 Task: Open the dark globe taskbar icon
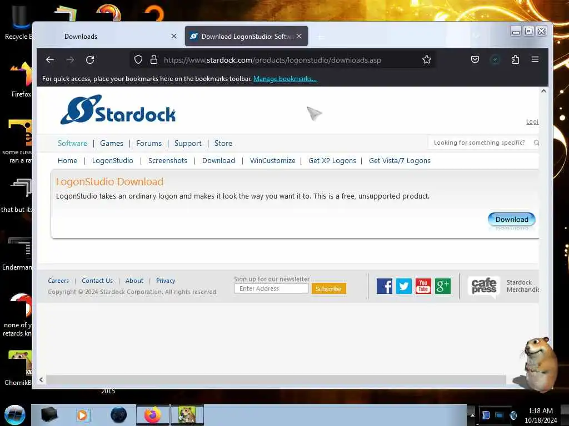click(x=119, y=415)
